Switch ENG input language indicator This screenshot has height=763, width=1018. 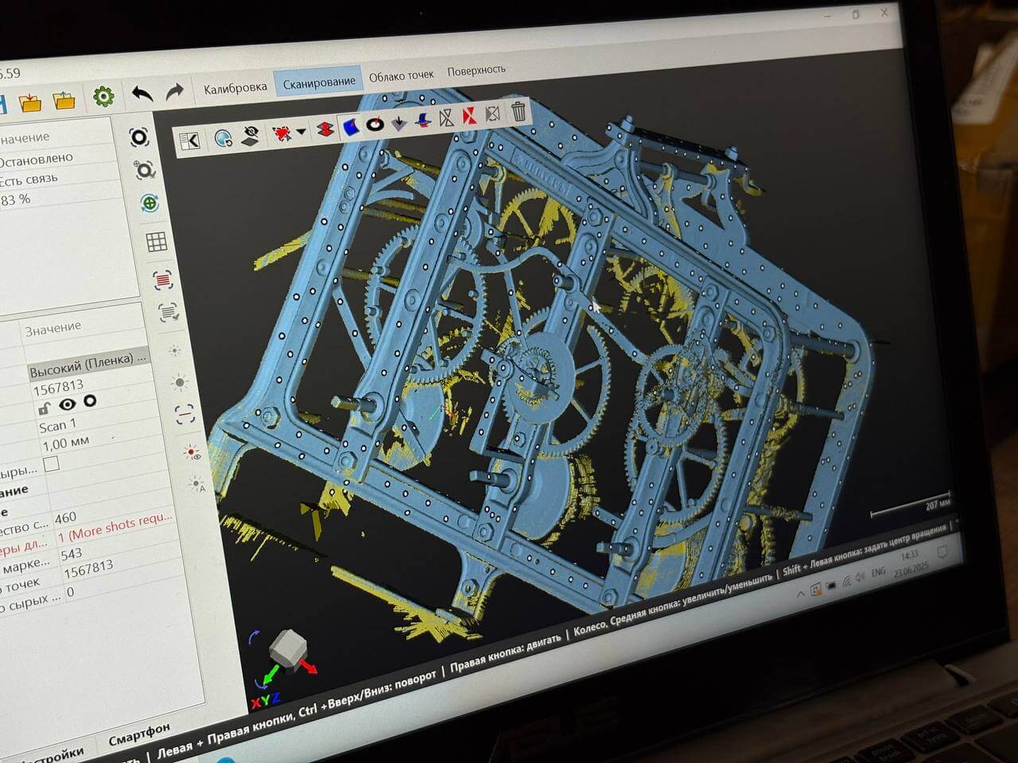tap(879, 571)
